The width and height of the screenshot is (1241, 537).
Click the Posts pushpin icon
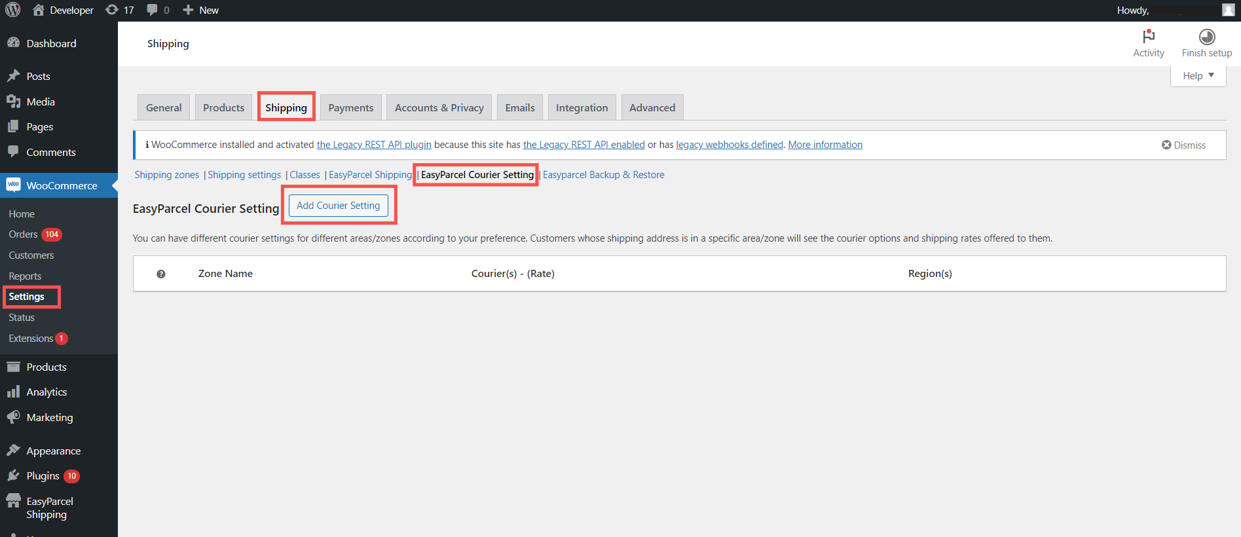pos(13,76)
